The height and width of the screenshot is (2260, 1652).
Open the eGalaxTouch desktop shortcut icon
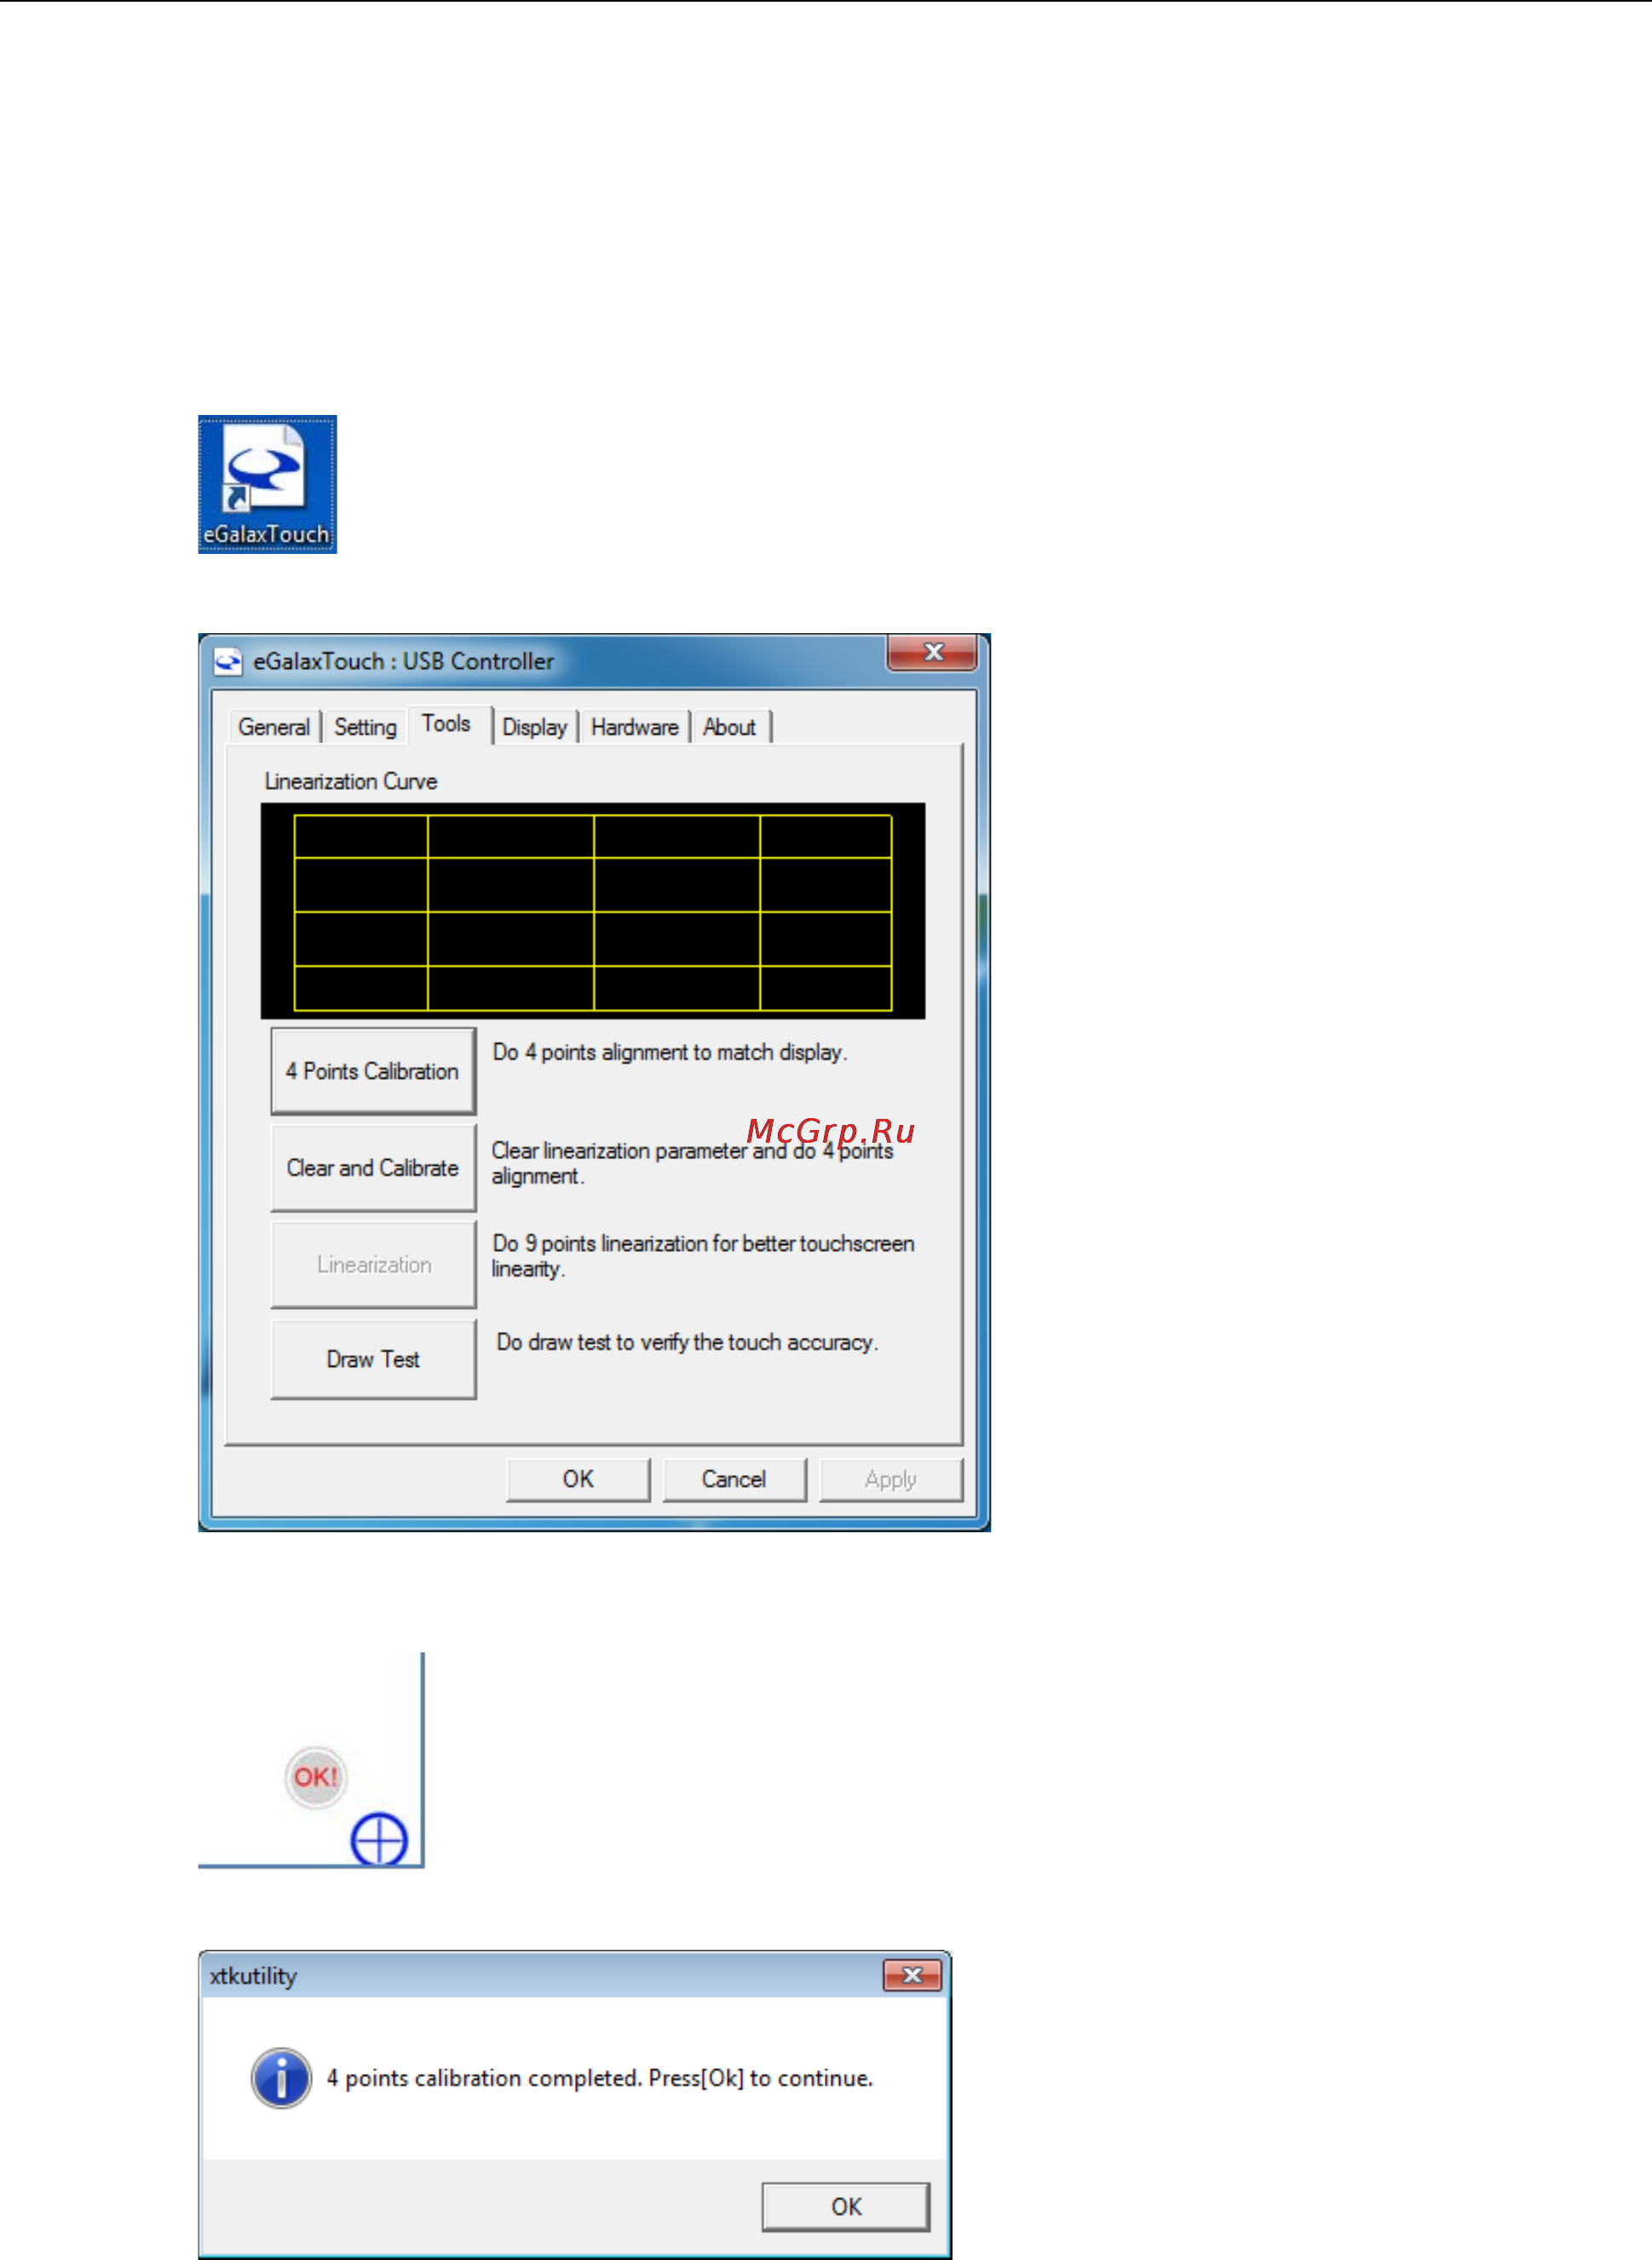[x=267, y=484]
